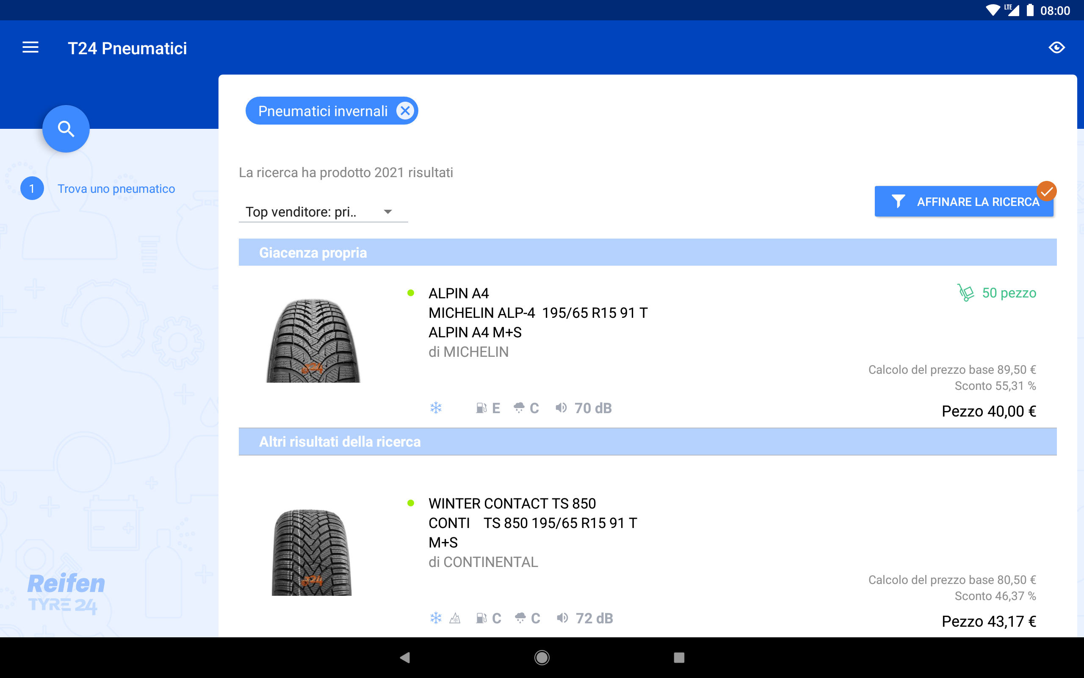Remove the Pneumatici invernali filter chip

tap(405, 111)
